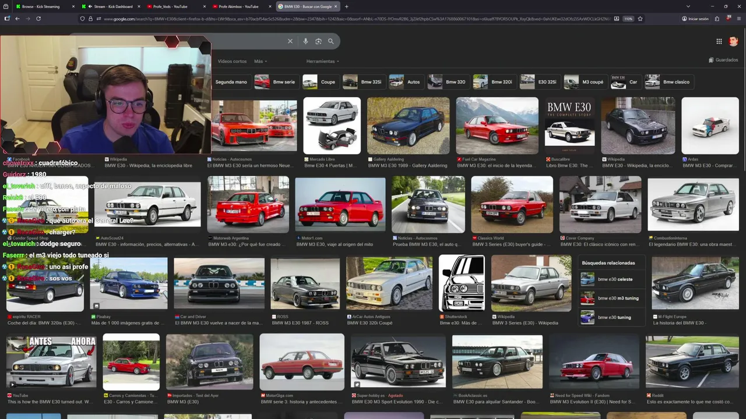Screen dimensions: 746x419
Task: Open Guardados saved items link
Action: (x=723, y=60)
